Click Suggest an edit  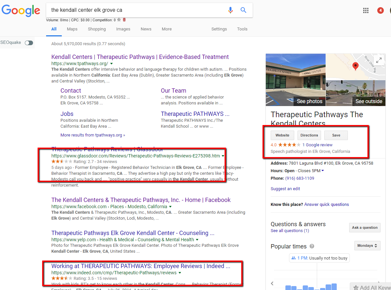pos(285,189)
